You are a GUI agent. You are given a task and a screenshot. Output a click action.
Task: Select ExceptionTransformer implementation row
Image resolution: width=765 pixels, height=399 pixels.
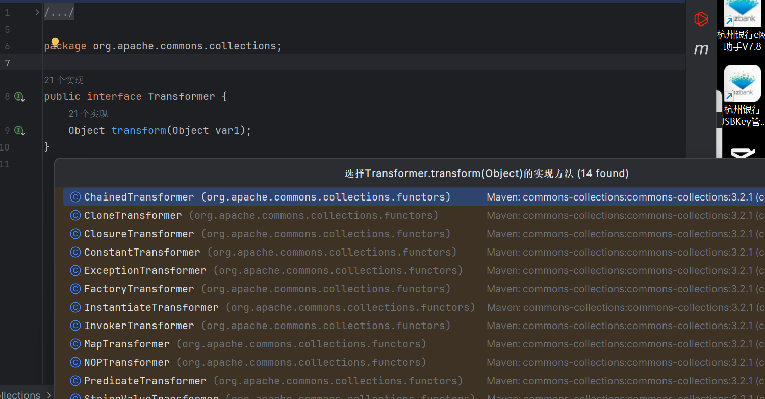414,270
